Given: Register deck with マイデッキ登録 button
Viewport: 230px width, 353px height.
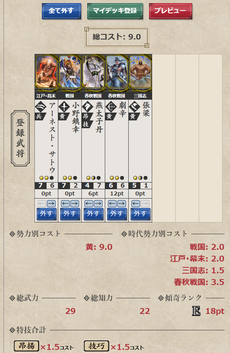Looking at the screenshot, I should pos(115,11).
